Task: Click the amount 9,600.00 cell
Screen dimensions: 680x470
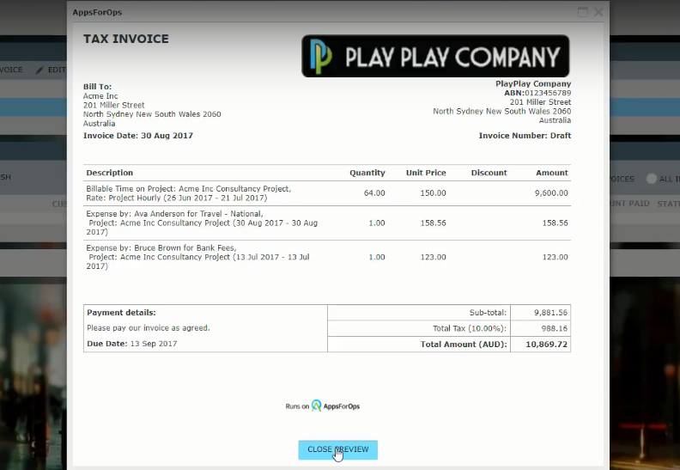Action: tap(551, 193)
